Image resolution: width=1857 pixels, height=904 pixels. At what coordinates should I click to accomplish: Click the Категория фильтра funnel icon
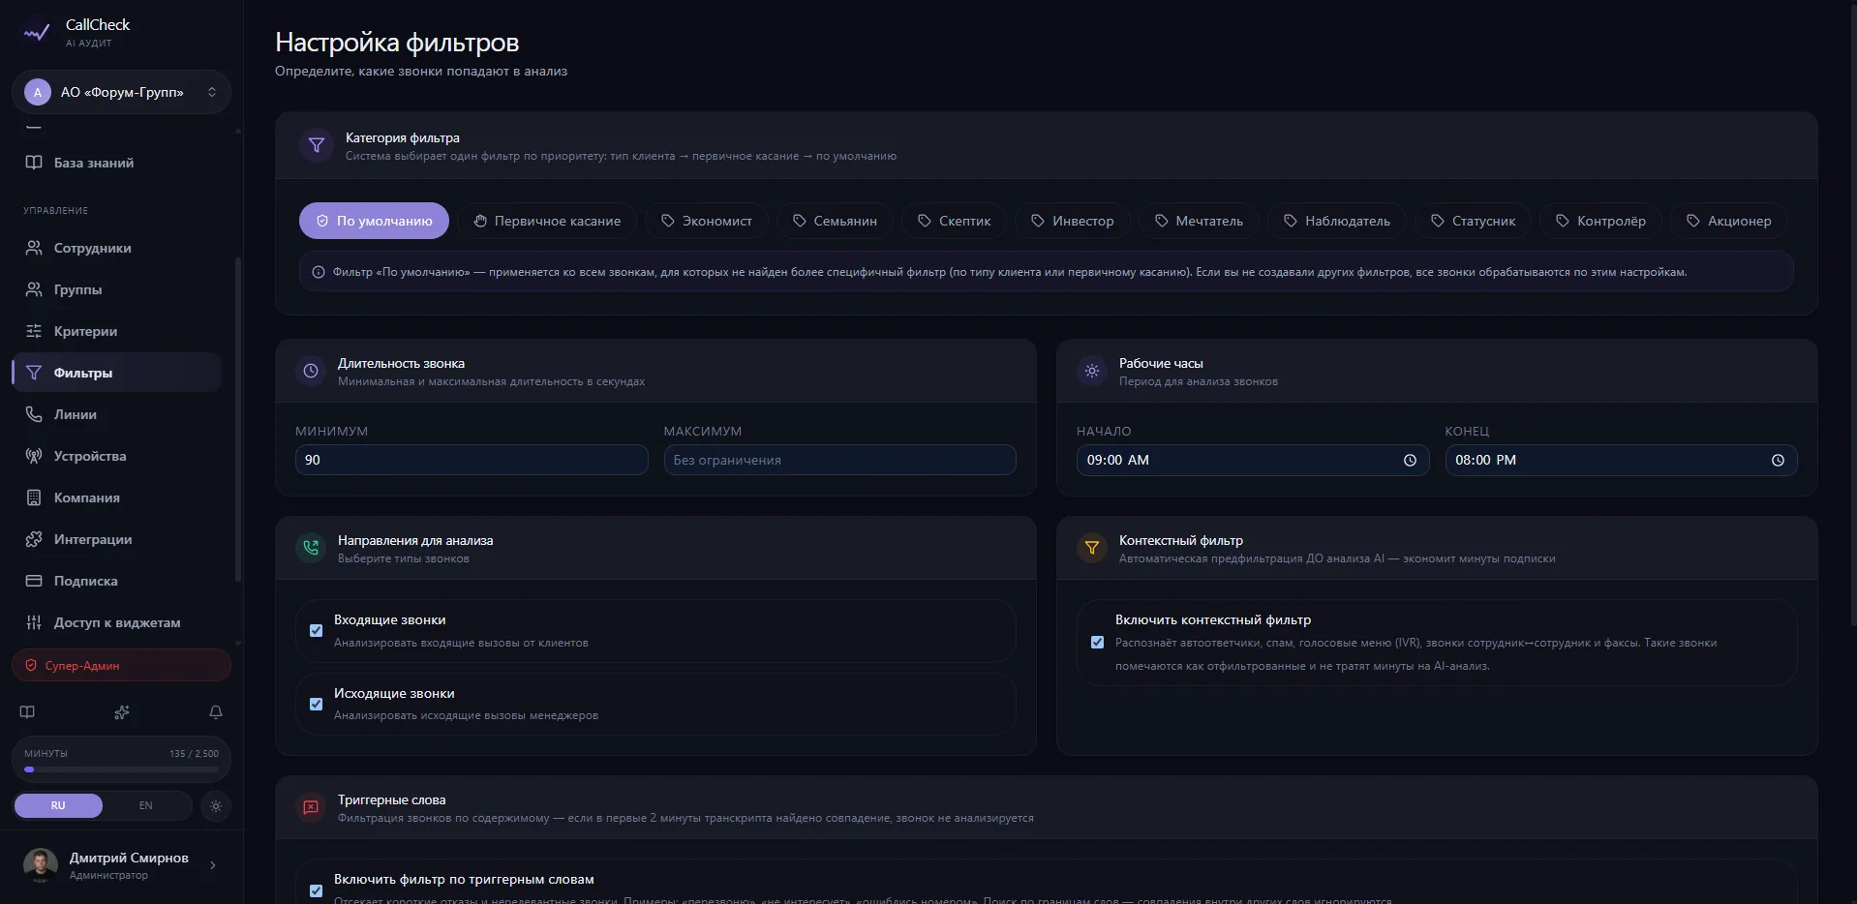(317, 145)
